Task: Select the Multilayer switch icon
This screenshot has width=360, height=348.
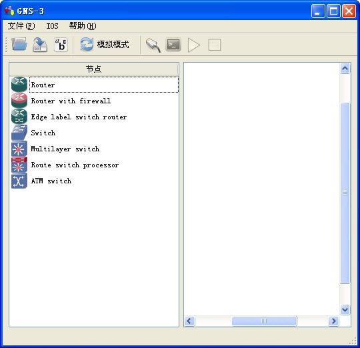Action: [19, 149]
